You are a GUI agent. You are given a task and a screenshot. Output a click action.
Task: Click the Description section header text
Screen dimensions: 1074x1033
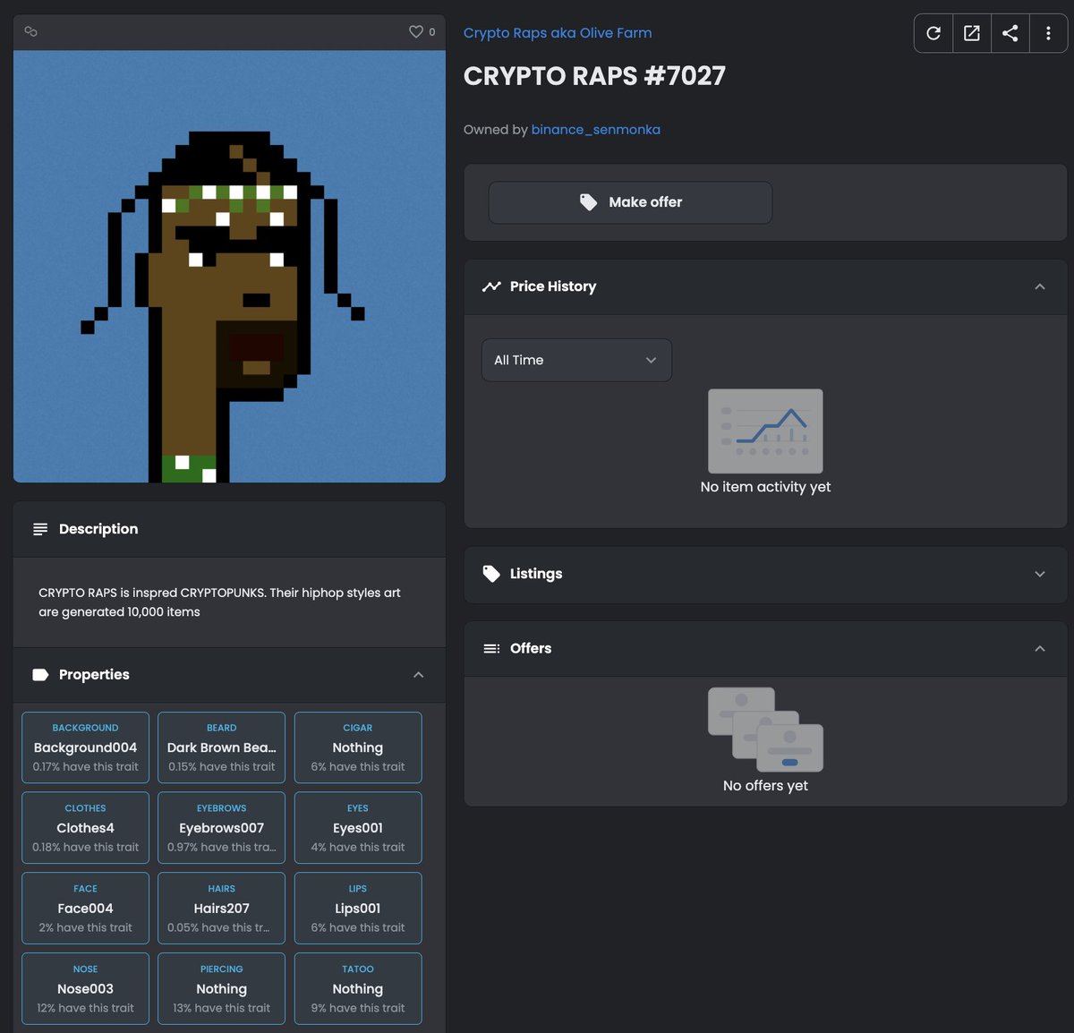[x=98, y=529]
